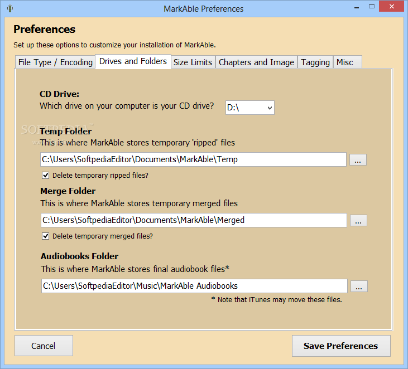Minimize the MarkAble Preferences window
408x369 pixels.
coord(357,7)
